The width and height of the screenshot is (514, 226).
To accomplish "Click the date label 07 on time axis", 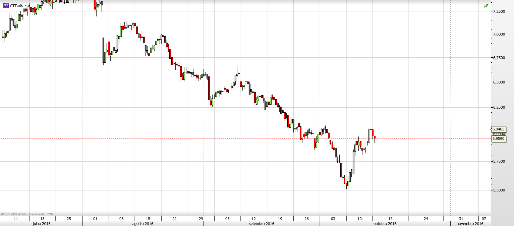I will [484, 219].
